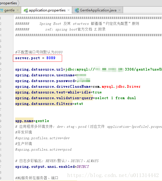Click the spring.datasource.username key
Image resolution: width=162 pixels, height=181 pixels.
(x=45, y=75)
